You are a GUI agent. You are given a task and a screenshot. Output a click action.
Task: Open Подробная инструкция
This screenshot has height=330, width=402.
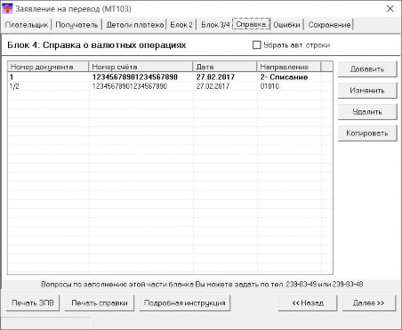point(185,303)
